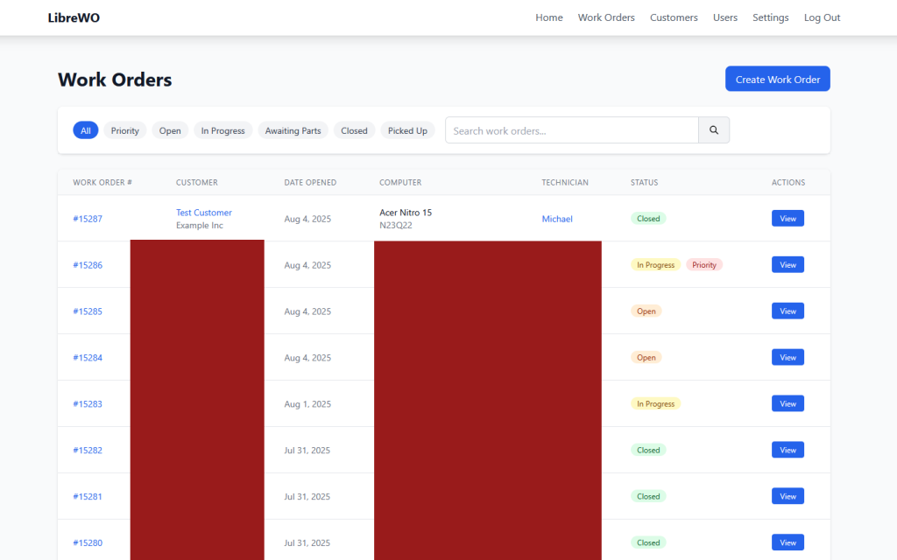The width and height of the screenshot is (897, 560).
Task: Click Log Out
Action: 822,17
